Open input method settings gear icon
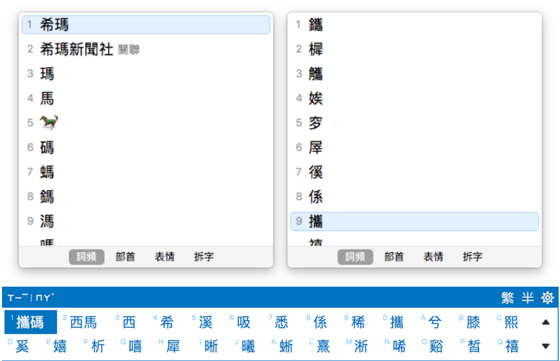The image size is (560, 361). [547, 297]
